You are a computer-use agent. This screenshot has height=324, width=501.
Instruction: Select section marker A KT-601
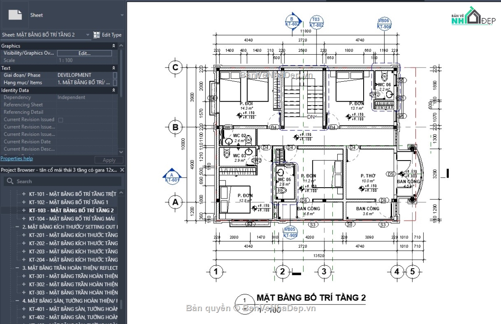[171, 177]
